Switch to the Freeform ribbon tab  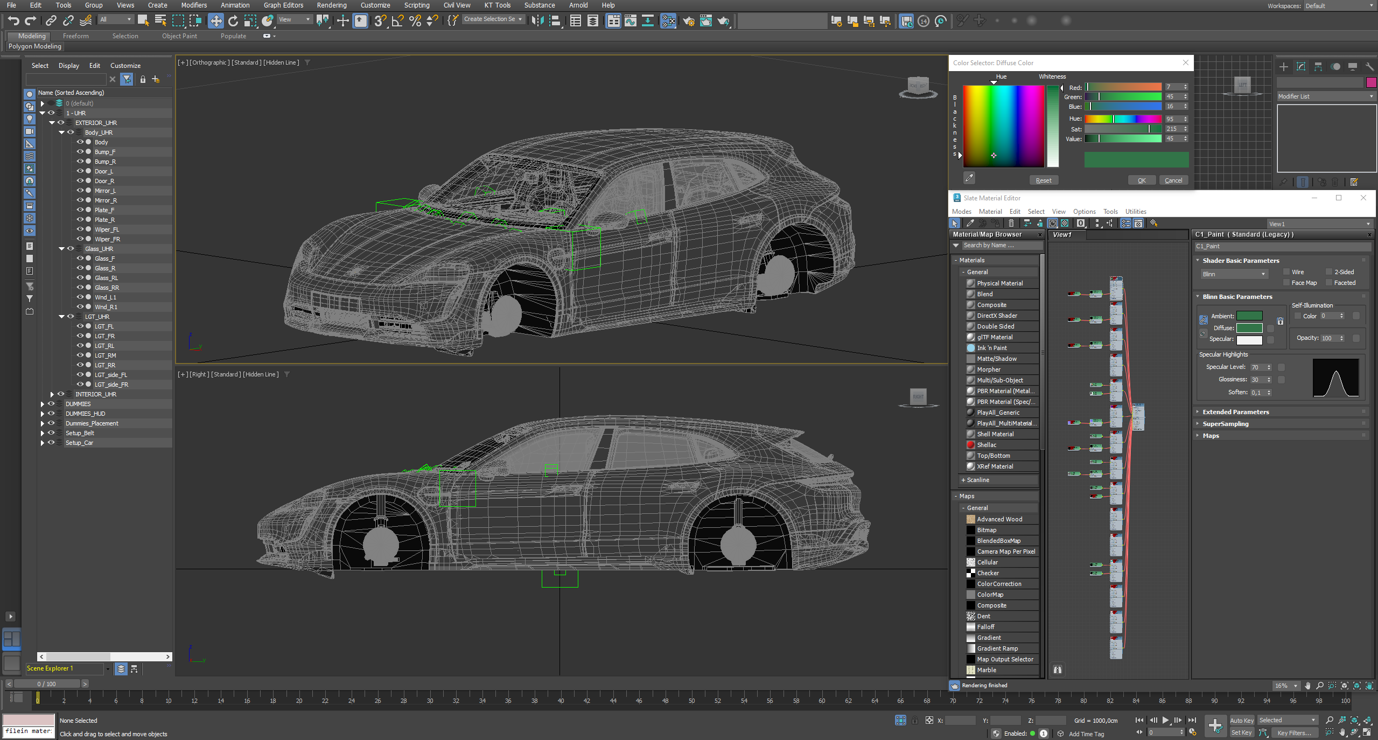click(75, 36)
